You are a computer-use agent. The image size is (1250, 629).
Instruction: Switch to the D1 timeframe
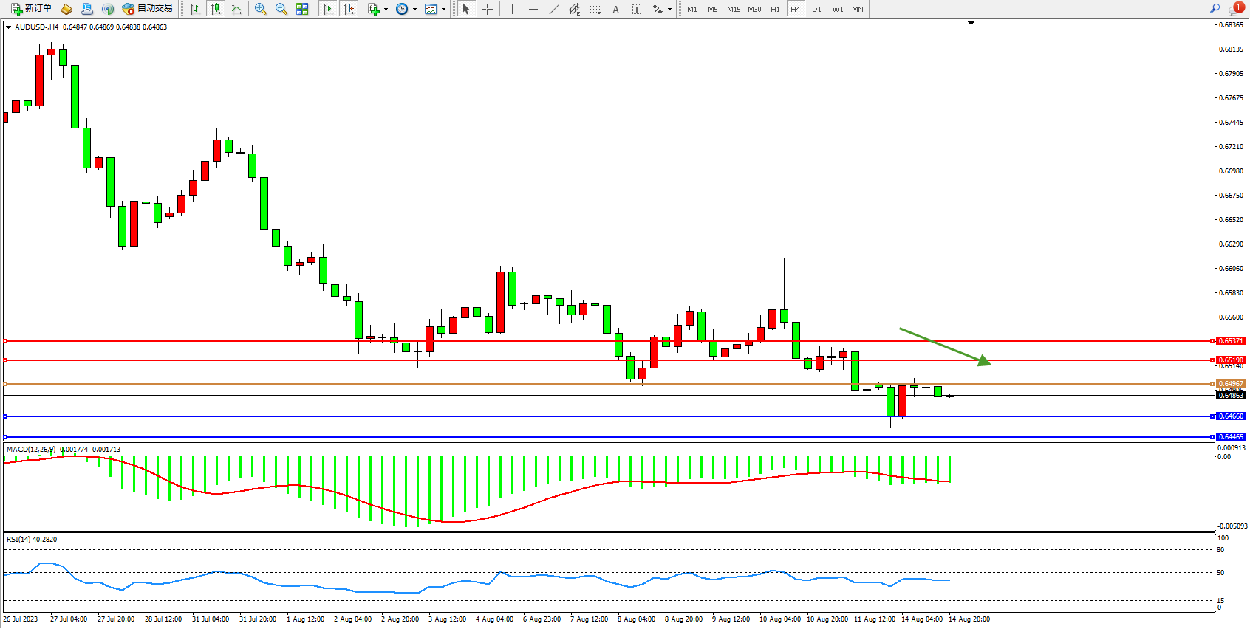click(816, 9)
